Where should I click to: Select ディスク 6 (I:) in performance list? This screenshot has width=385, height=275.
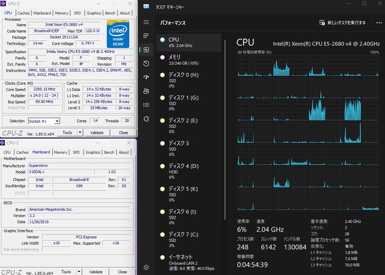pos(188,217)
